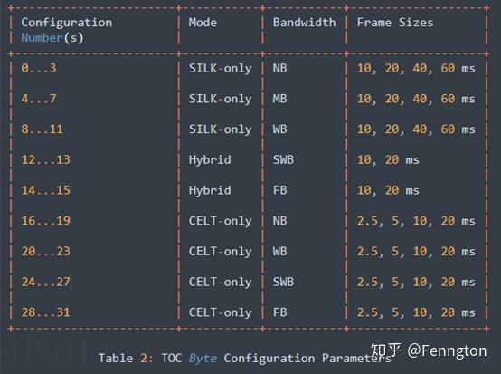Select the Bandwidth header text

pyautogui.click(x=304, y=23)
